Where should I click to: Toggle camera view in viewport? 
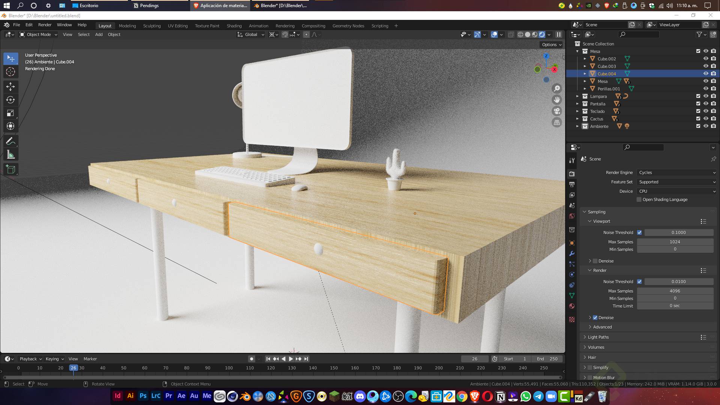click(x=557, y=111)
